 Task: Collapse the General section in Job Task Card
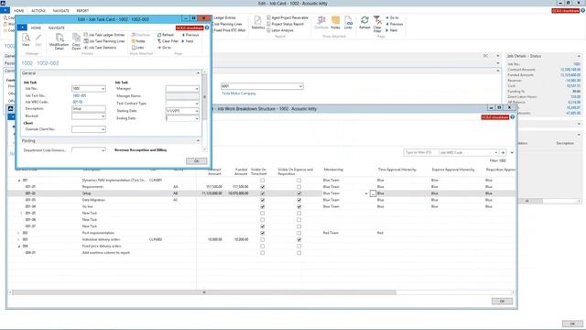coord(198,73)
